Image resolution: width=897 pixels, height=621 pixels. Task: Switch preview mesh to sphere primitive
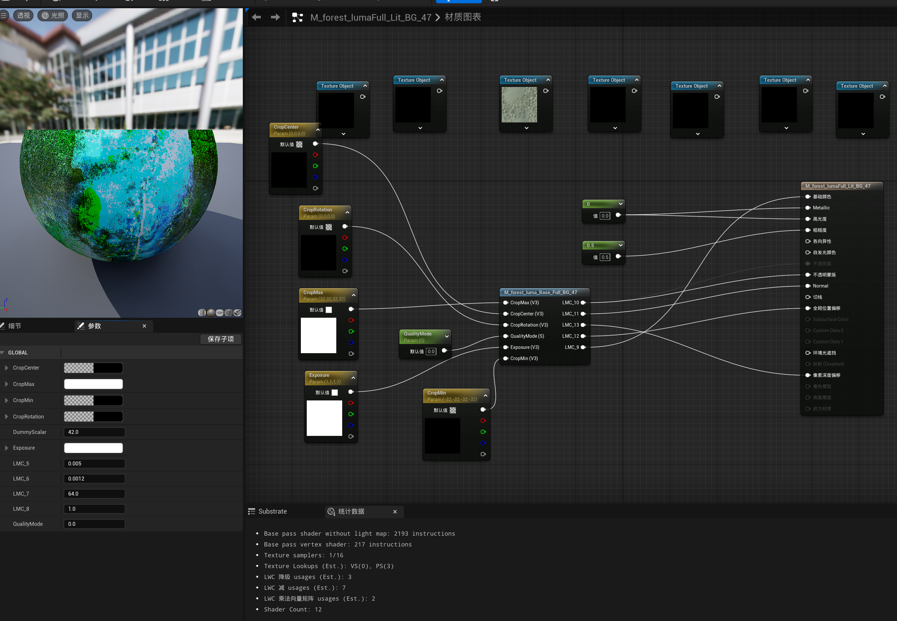coord(211,312)
